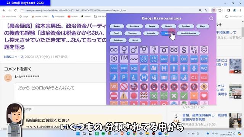The height and width of the screenshot is (137, 244).
Task: Click into the comment text box
Action: [x=61, y=94]
